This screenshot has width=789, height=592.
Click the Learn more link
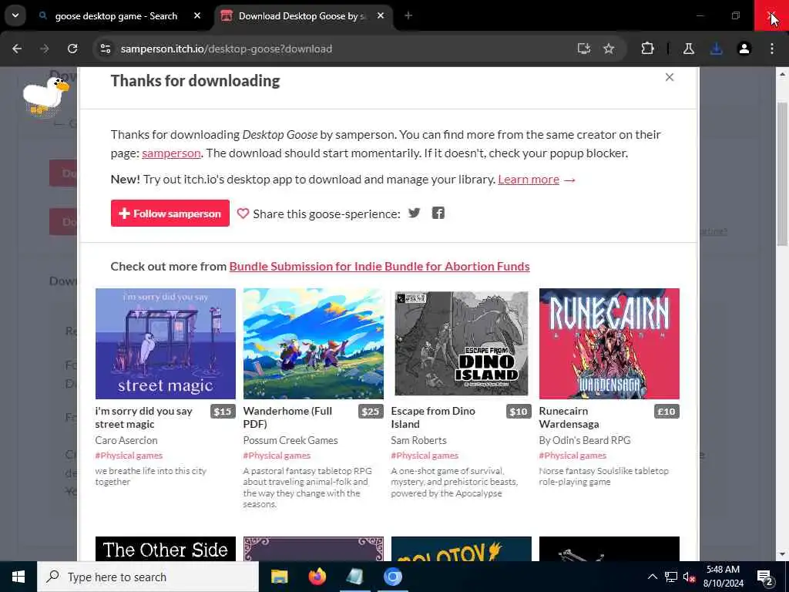(x=529, y=180)
